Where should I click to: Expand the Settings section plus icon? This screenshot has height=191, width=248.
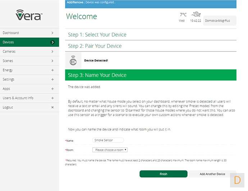point(52,79)
